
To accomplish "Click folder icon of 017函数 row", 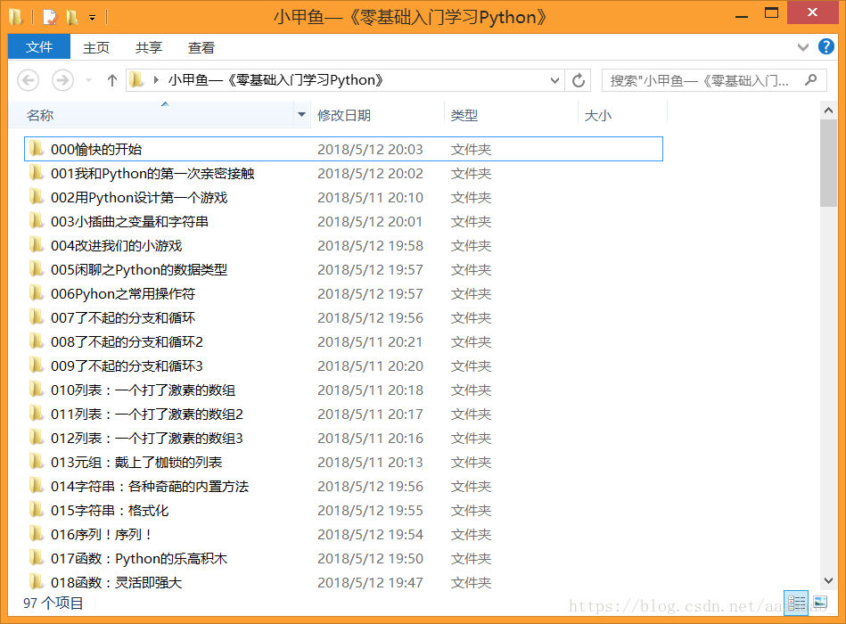I will (x=37, y=558).
